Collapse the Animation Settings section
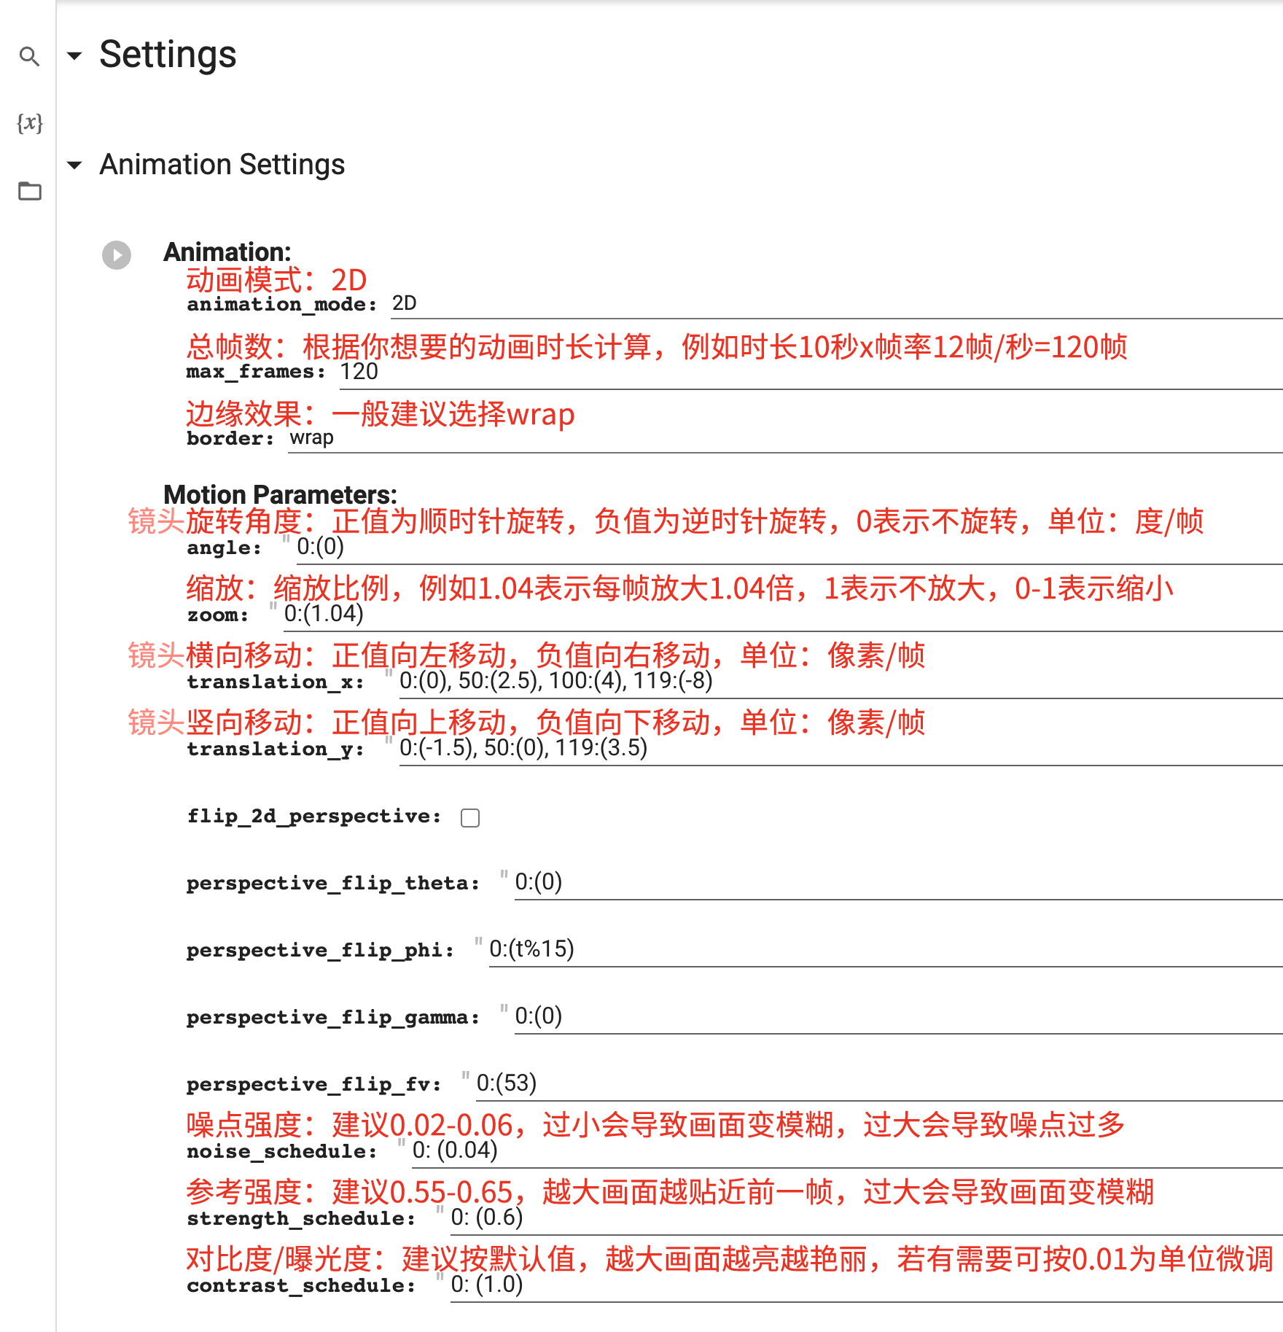The image size is (1283, 1332). [74, 165]
